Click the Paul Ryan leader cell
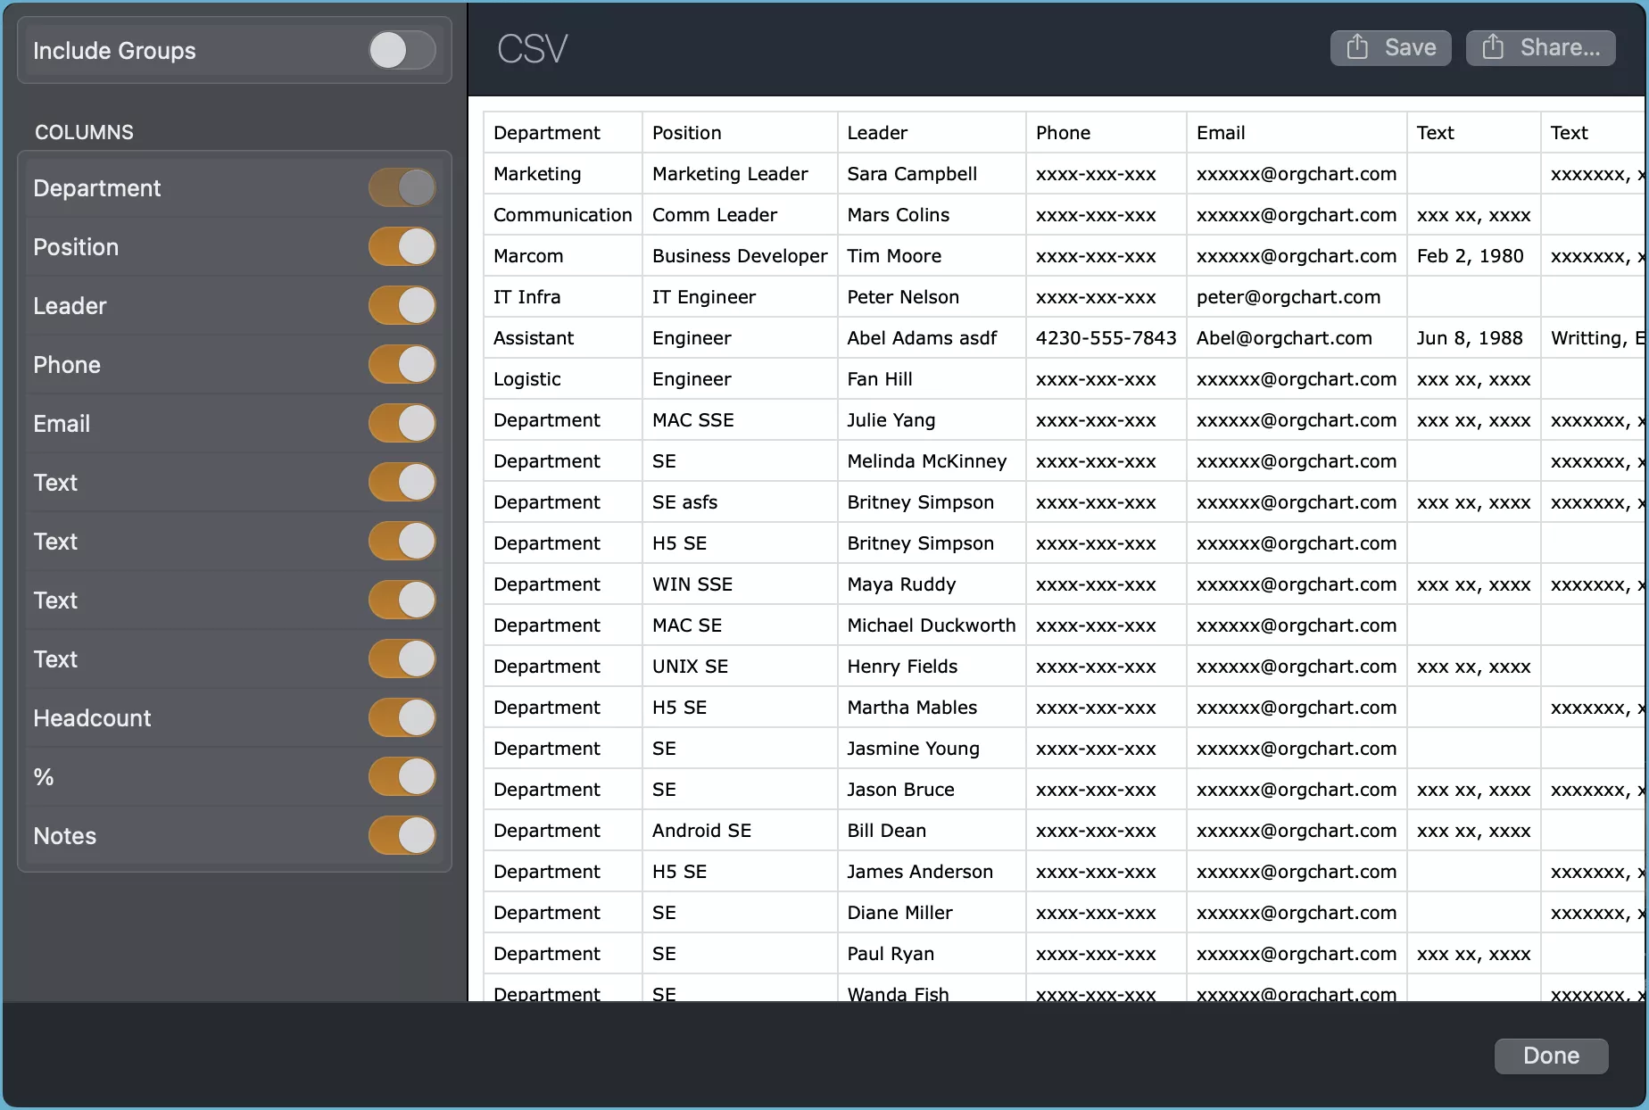Image resolution: width=1649 pixels, height=1110 pixels. pyautogui.click(x=932, y=954)
